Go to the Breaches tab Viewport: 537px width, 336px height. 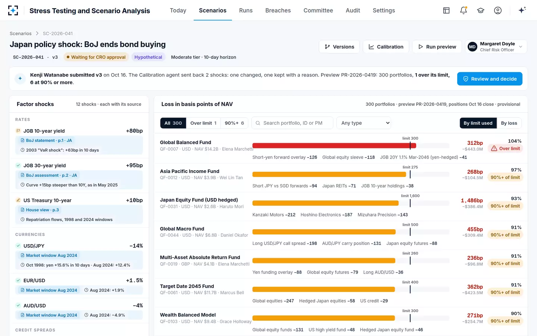point(278,10)
